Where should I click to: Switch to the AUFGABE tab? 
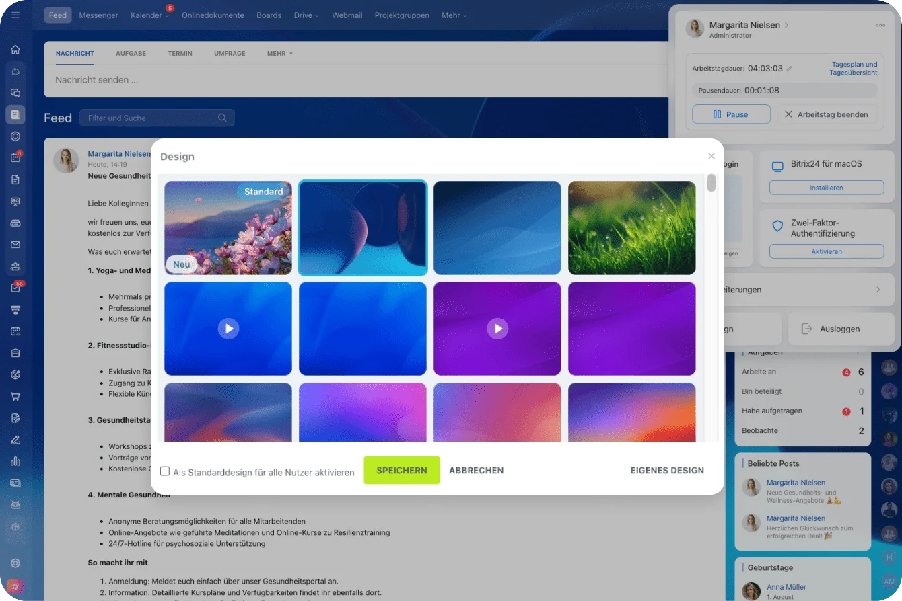click(x=131, y=54)
